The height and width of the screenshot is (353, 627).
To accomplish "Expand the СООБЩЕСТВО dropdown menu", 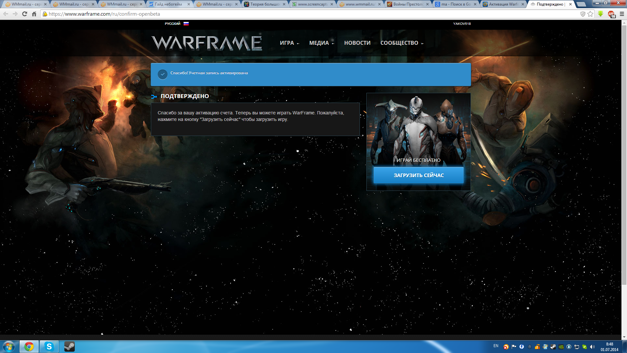I will point(402,43).
